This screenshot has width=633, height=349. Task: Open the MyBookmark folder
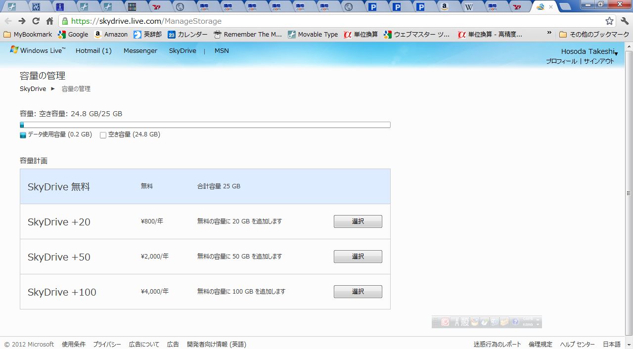[x=28, y=35]
